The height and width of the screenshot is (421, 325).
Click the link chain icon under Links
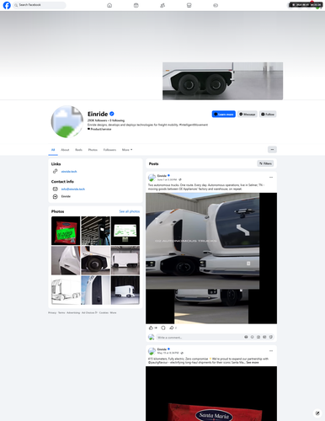click(56, 171)
